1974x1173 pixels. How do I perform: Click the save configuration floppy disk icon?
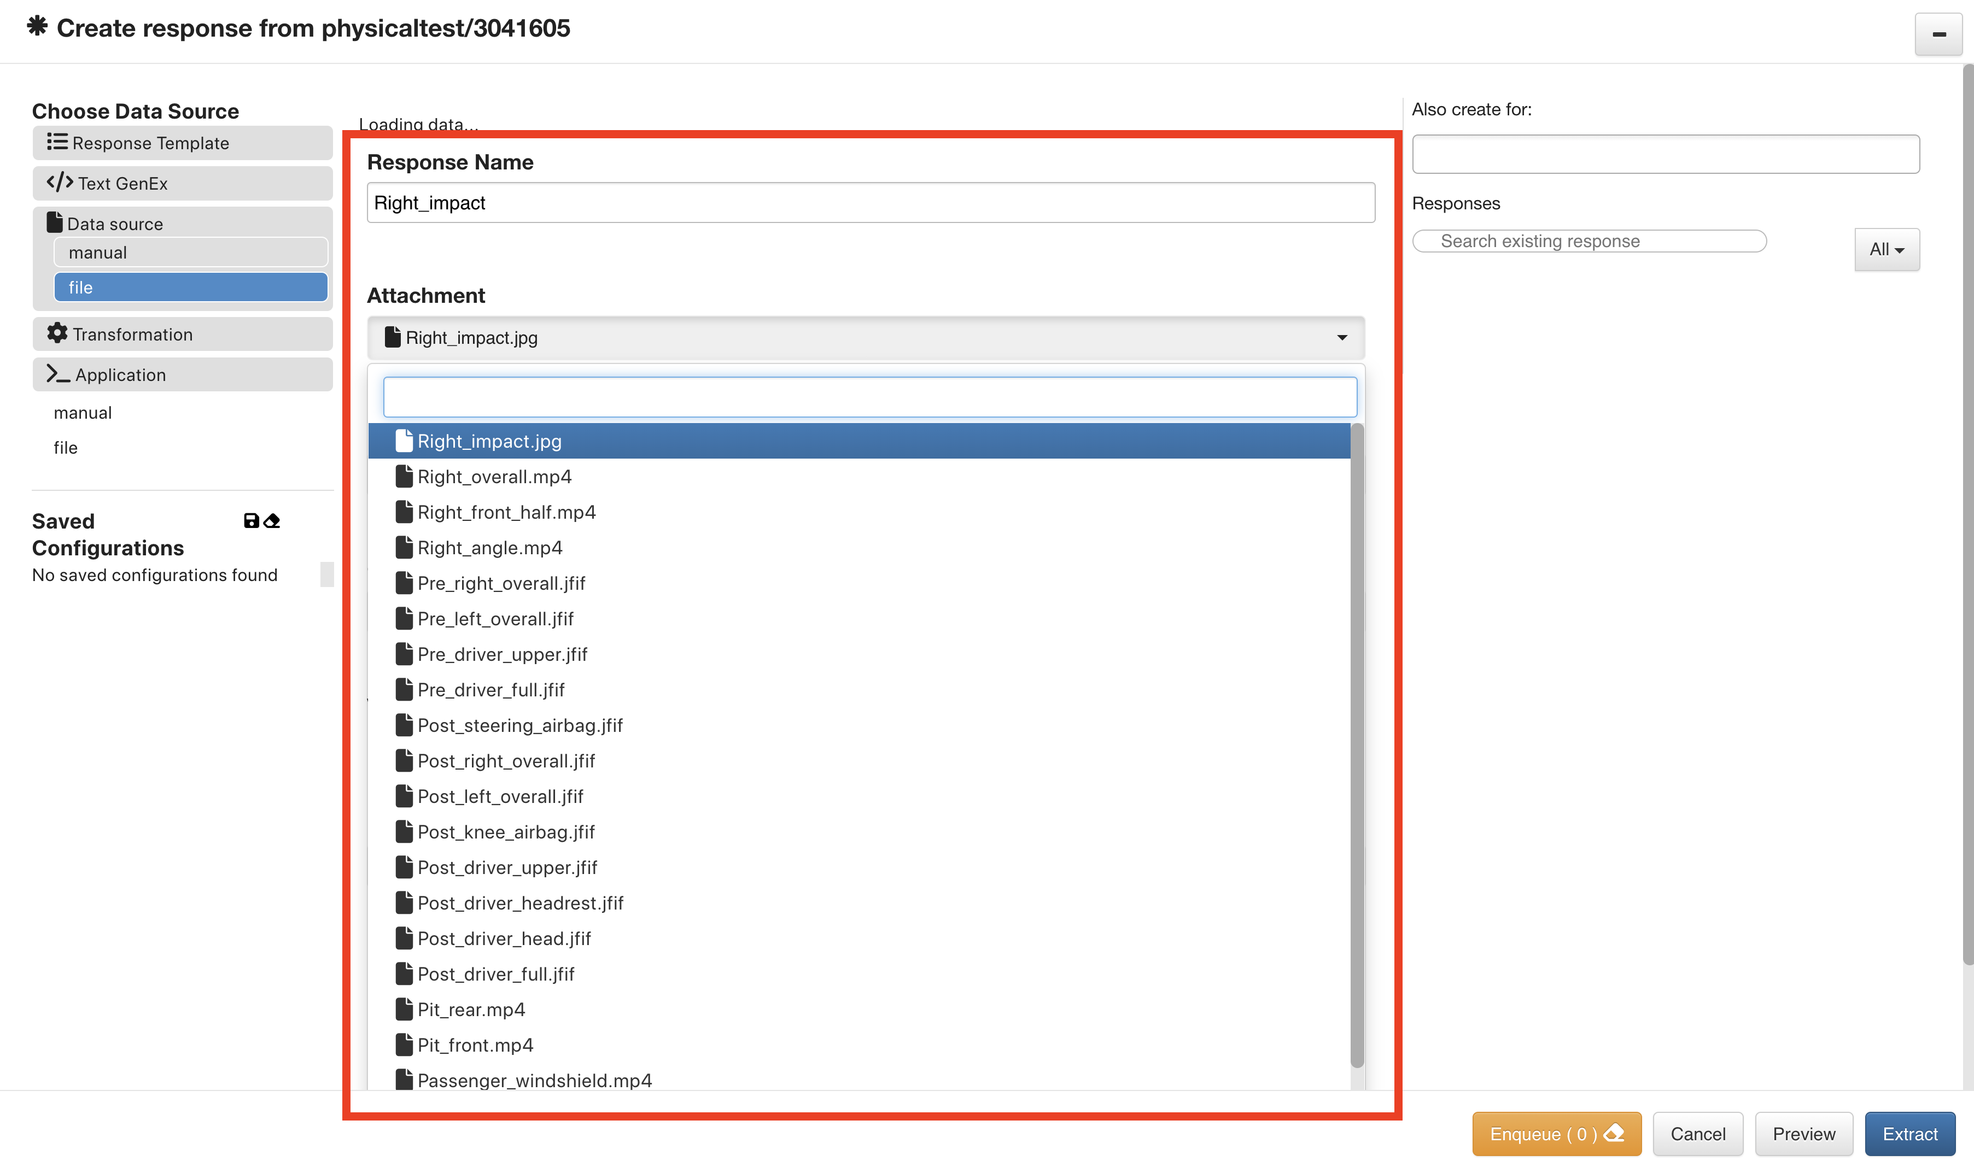(x=252, y=521)
